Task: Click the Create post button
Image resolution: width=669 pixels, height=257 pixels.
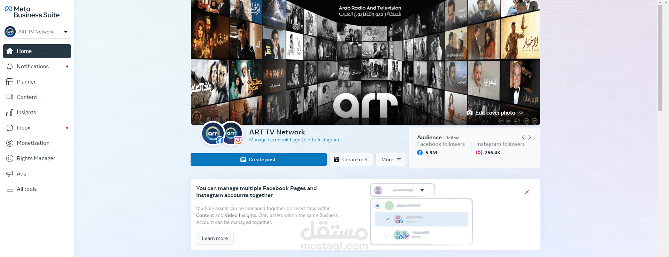Action: tap(259, 159)
